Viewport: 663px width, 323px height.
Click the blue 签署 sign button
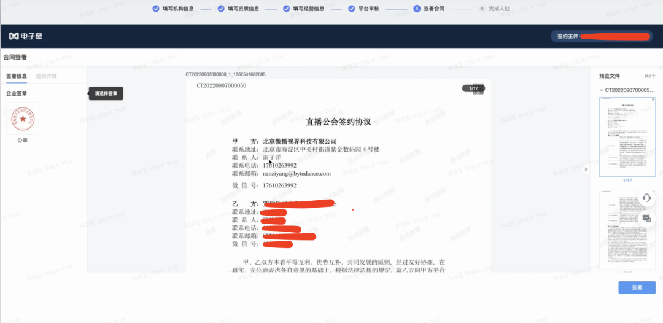tap(637, 287)
